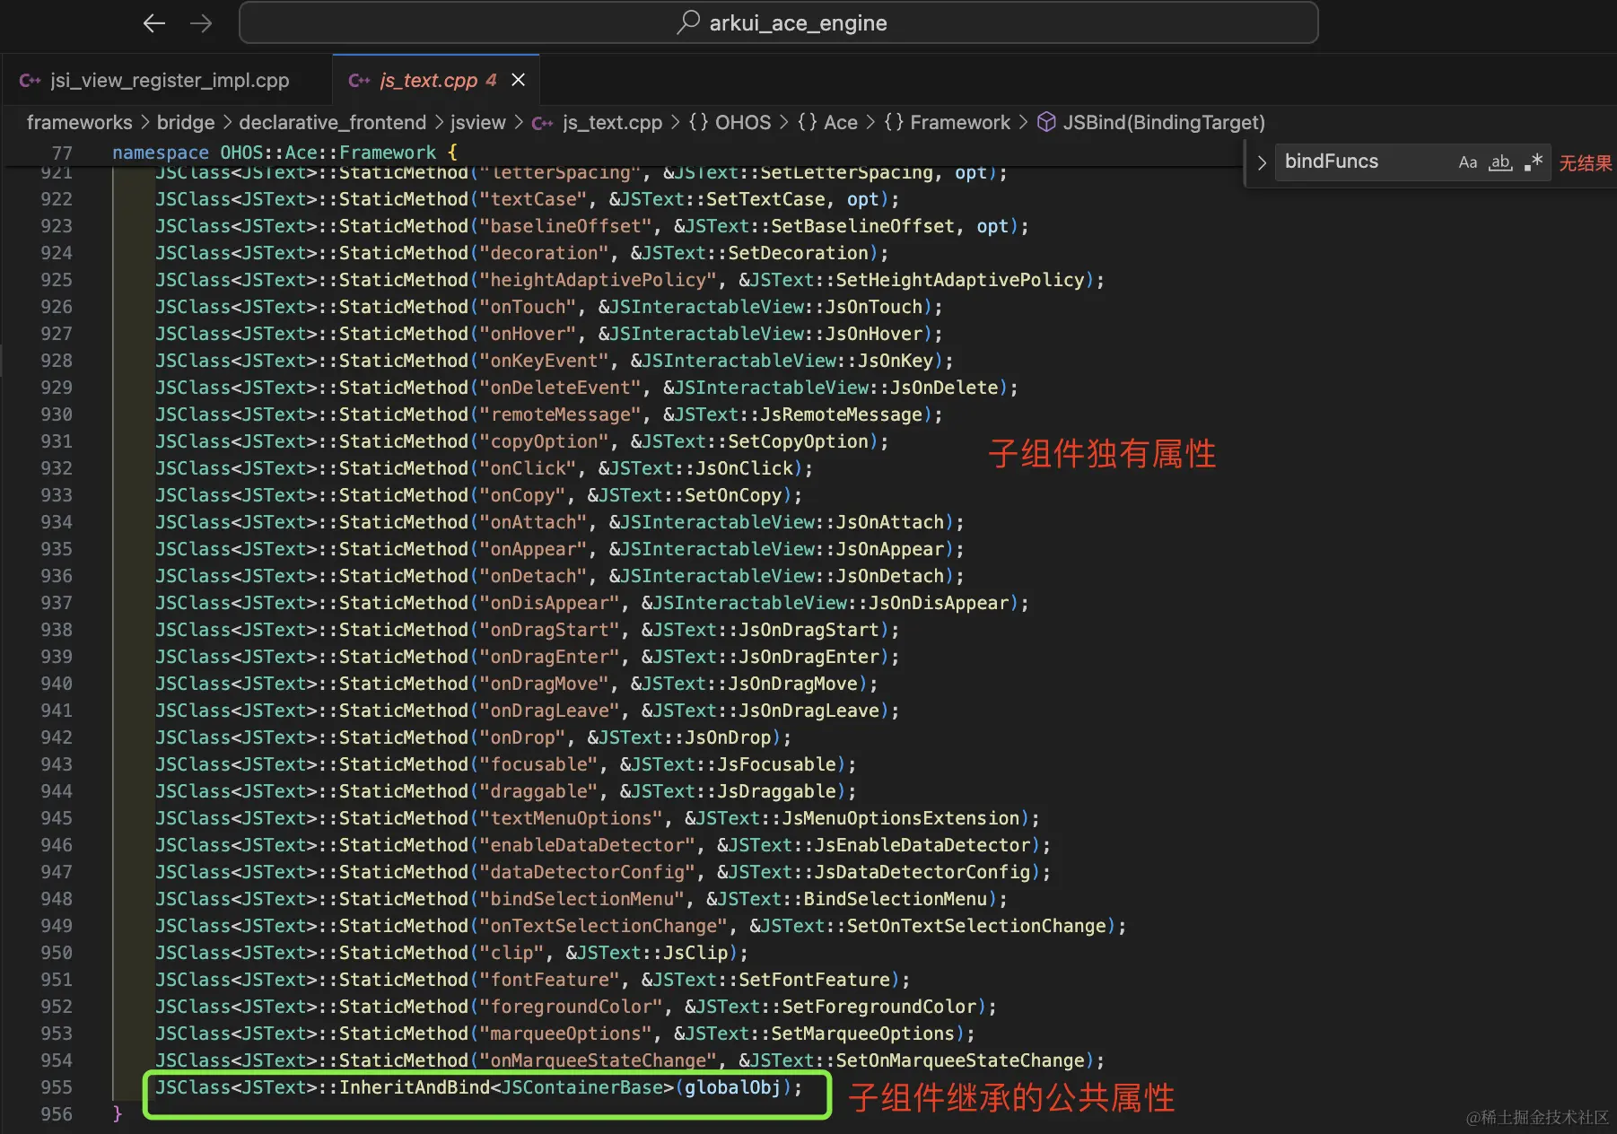Click JsOnDragMove on line 940
Screen dimensions: 1617x1134
tap(792, 684)
